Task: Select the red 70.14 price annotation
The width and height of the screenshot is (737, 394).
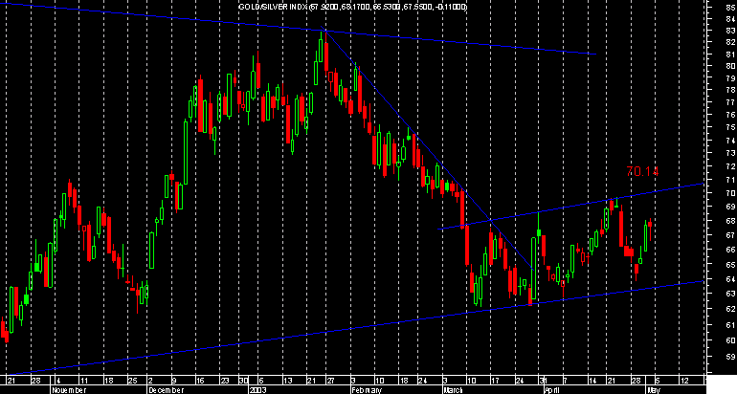Action: click(x=642, y=172)
